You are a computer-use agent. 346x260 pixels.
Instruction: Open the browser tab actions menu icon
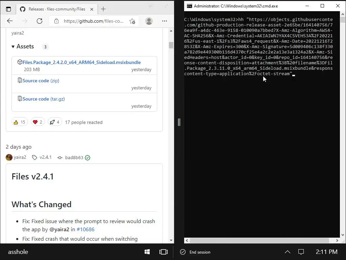(x=8, y=9)
